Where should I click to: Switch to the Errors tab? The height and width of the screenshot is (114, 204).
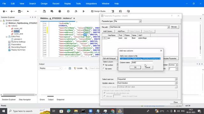(42, 99)
